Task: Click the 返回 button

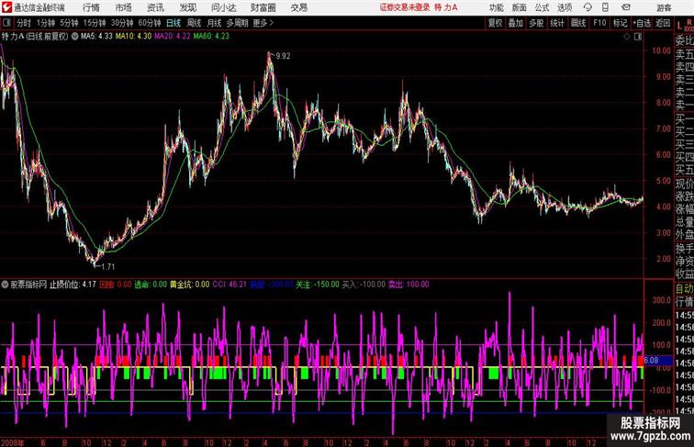Action: tap(663, 23)
